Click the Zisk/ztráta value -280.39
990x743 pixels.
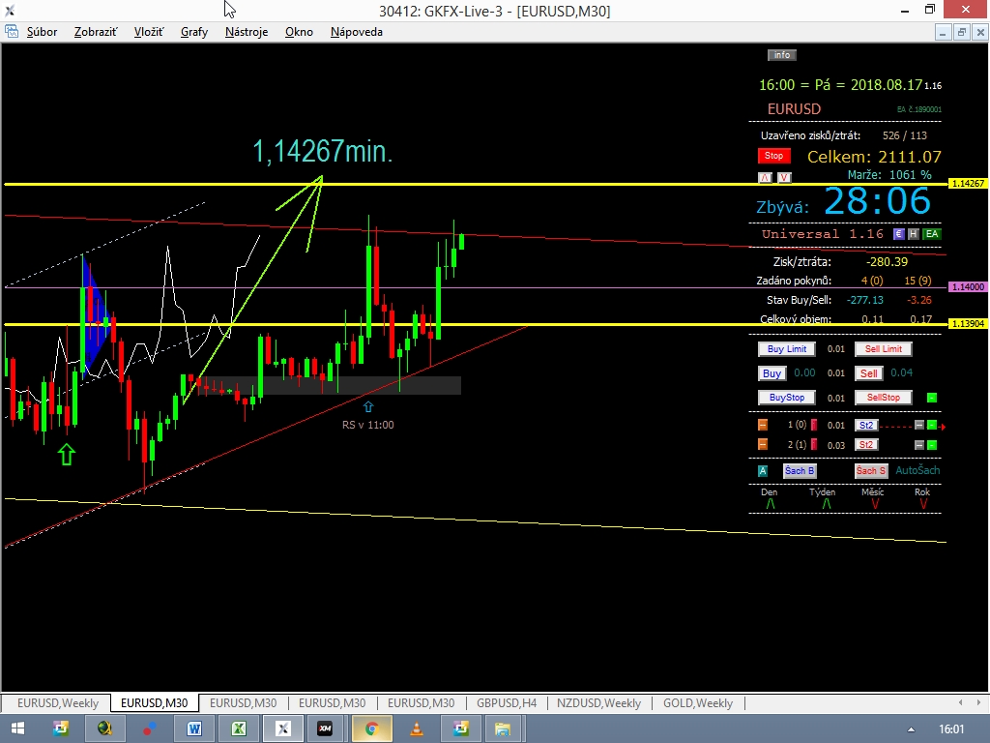pyautogui.click(x=888, y=261)
